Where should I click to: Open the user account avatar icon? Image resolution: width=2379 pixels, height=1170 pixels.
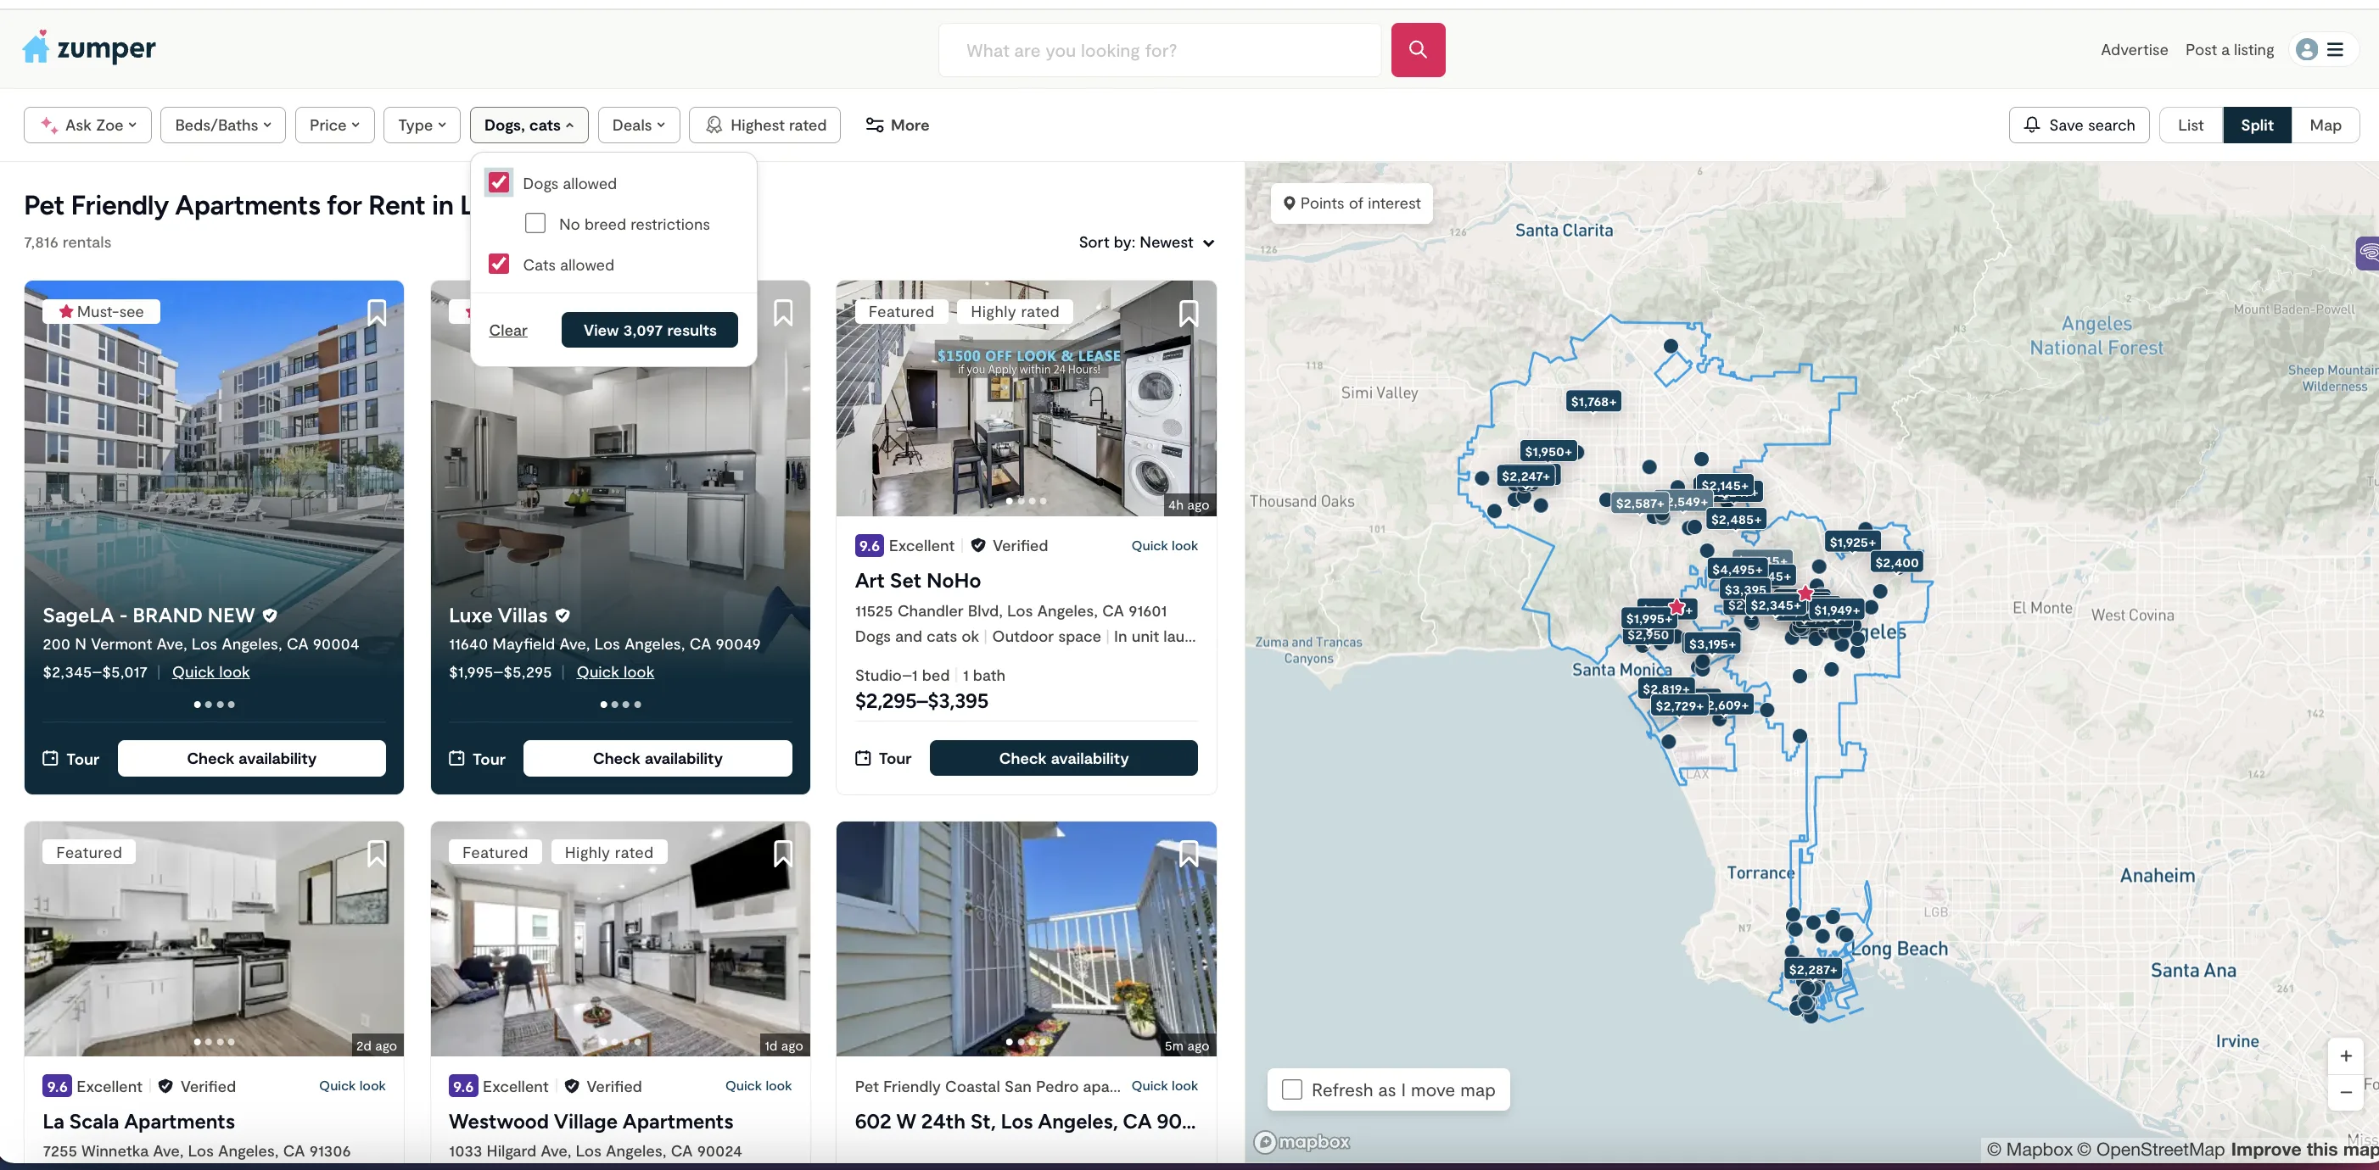pyautogui.click(x=2306, y=50)
